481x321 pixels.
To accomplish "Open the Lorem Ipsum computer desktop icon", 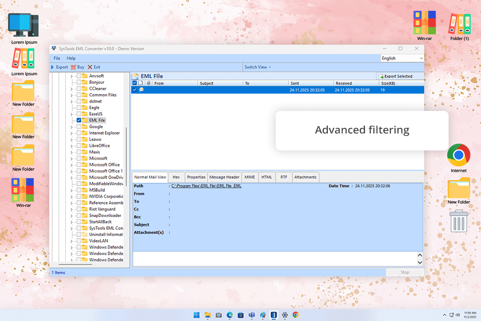I will pyautogui.click(x=23, y=25).
